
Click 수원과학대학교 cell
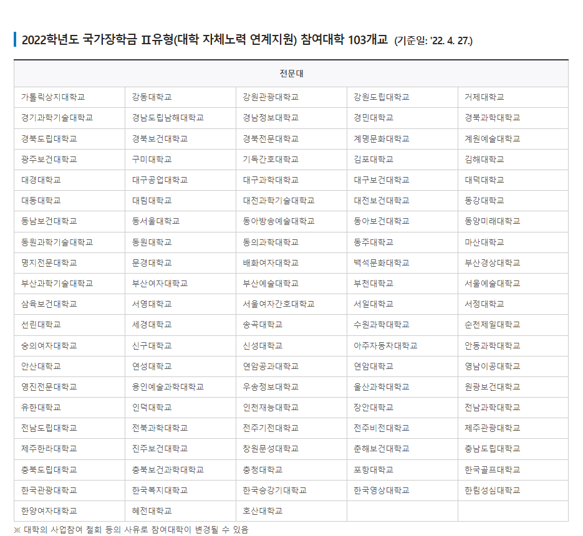point(402,325)
